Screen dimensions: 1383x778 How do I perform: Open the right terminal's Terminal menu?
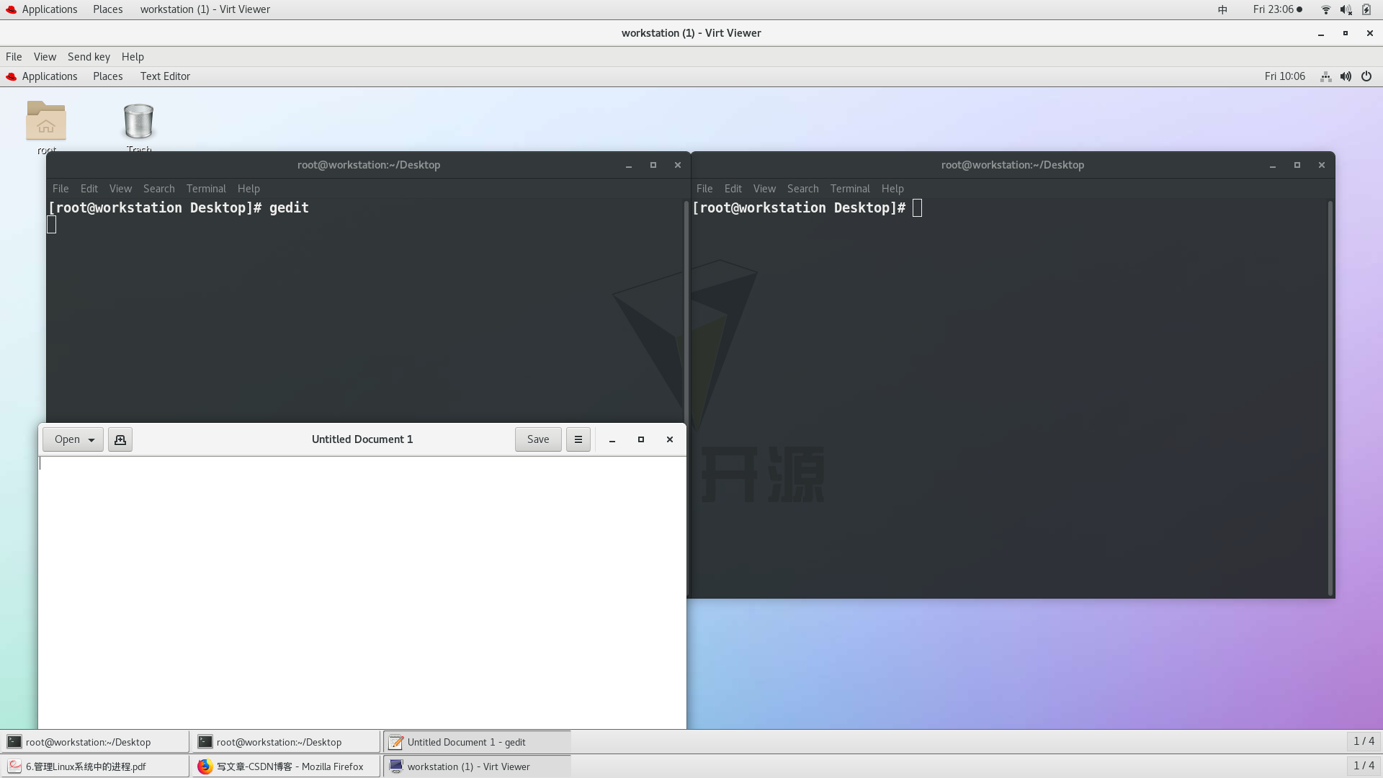coord(850,189)
